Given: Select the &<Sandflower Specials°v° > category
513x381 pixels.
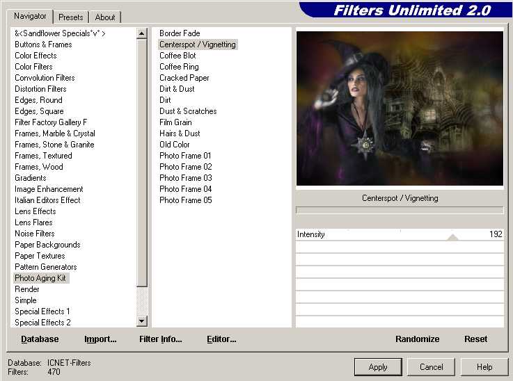Looking at the screenshot, I should 60,33.
